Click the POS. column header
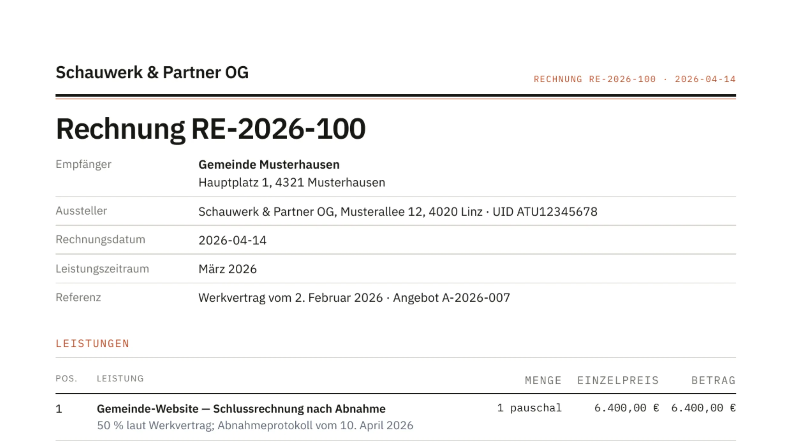The height and width of the screenshot is (445, 792). point(66,379)
